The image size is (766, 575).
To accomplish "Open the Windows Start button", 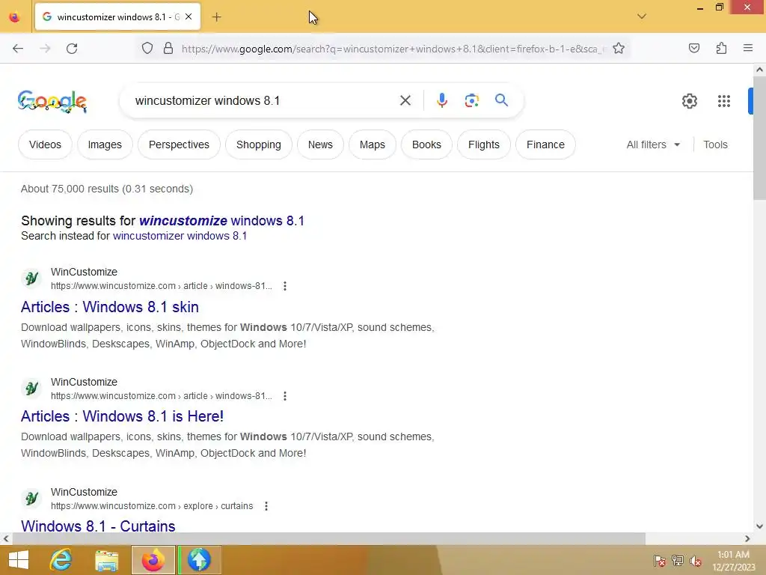I will click(x=19, y=560).
